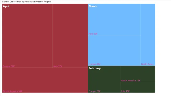Click the 'Asia 57K' data label
Viewport: 171px width, 96px height.
click(x=58, y=66)
